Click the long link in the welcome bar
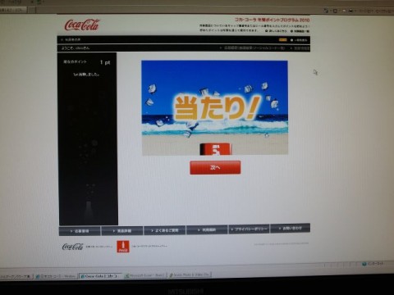The width and height of the screenshot is (394, 295). (x=252, y=48)
